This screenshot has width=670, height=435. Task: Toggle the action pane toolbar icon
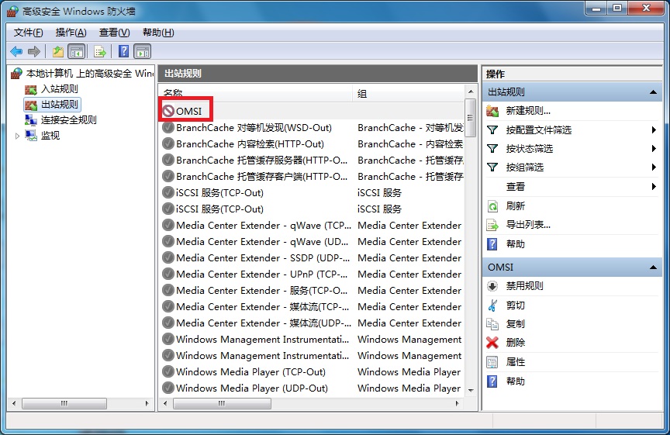[142, 52]
